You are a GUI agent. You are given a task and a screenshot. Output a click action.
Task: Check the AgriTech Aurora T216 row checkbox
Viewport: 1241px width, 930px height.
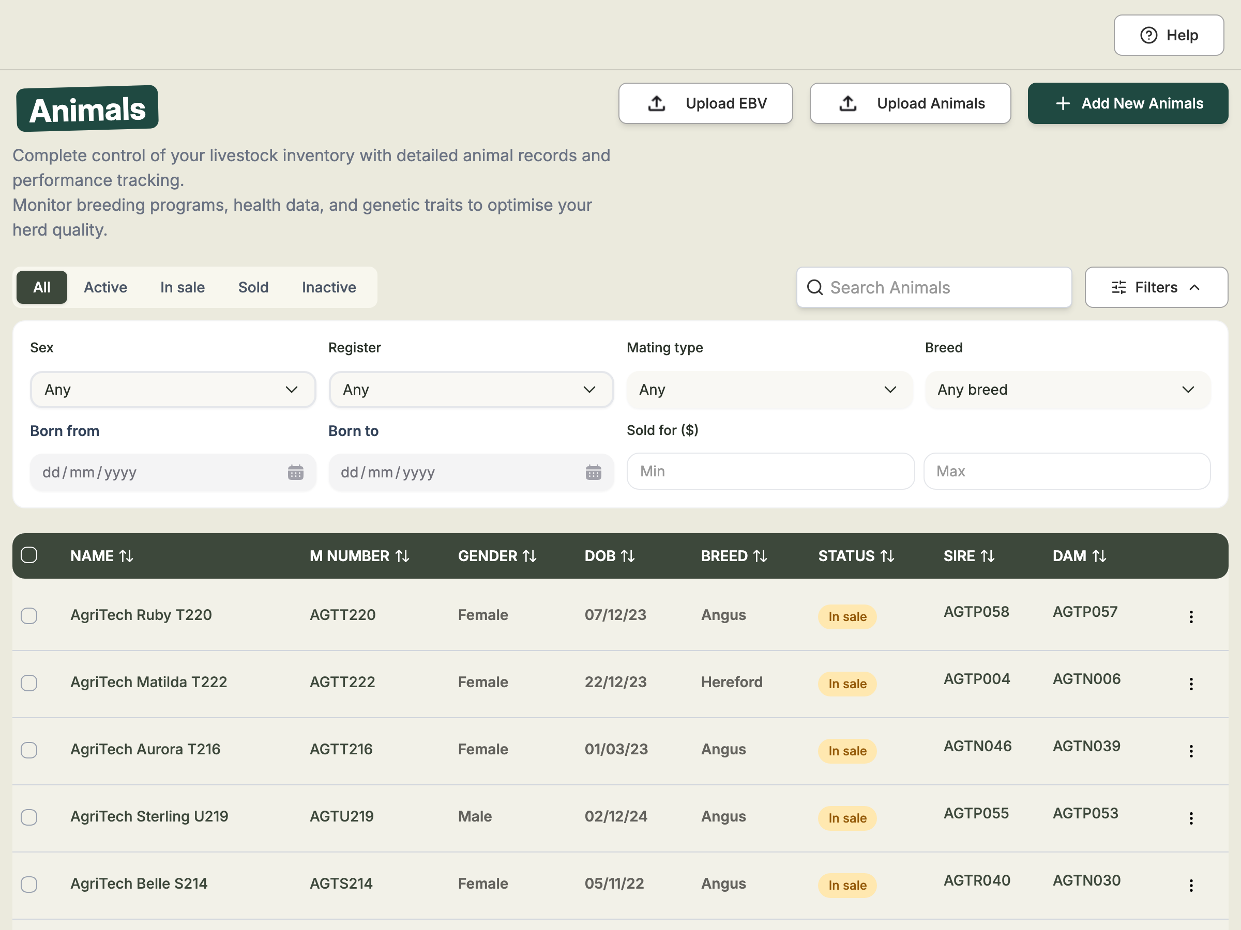(x=29, y=750)
